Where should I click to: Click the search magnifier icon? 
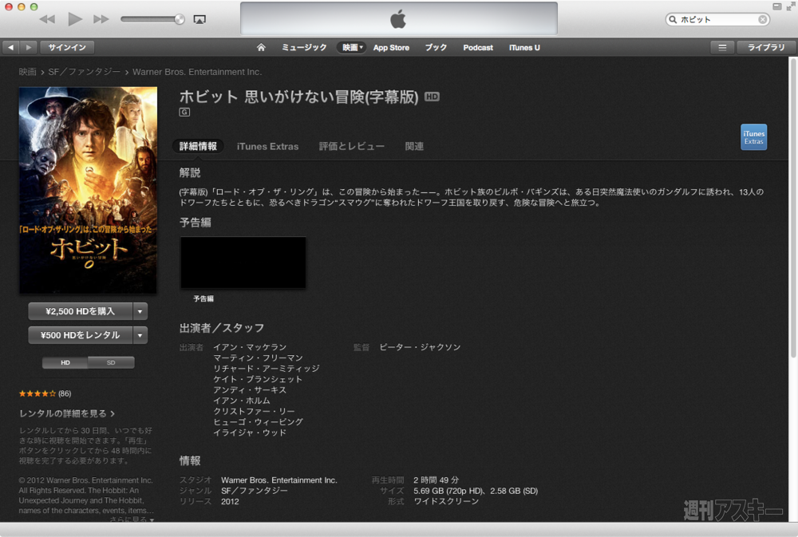tap(673, 19)
